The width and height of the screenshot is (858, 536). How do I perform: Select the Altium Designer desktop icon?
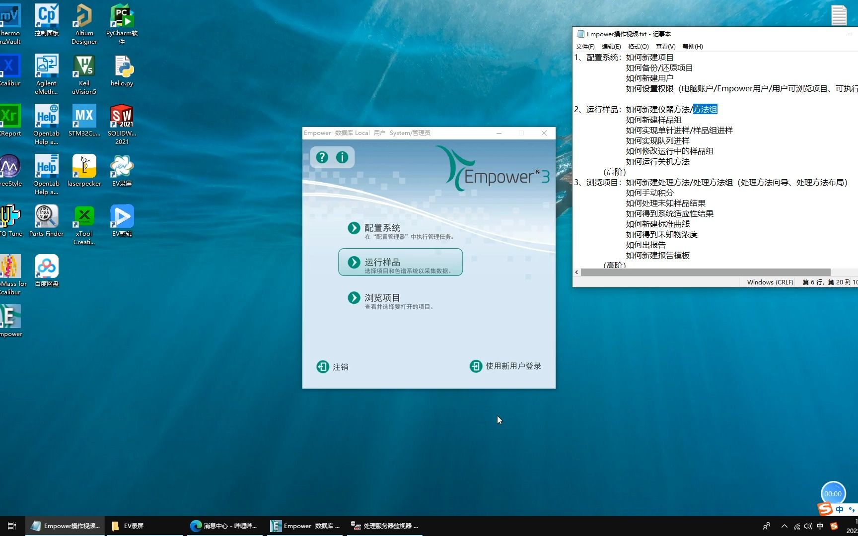[84, 24]
